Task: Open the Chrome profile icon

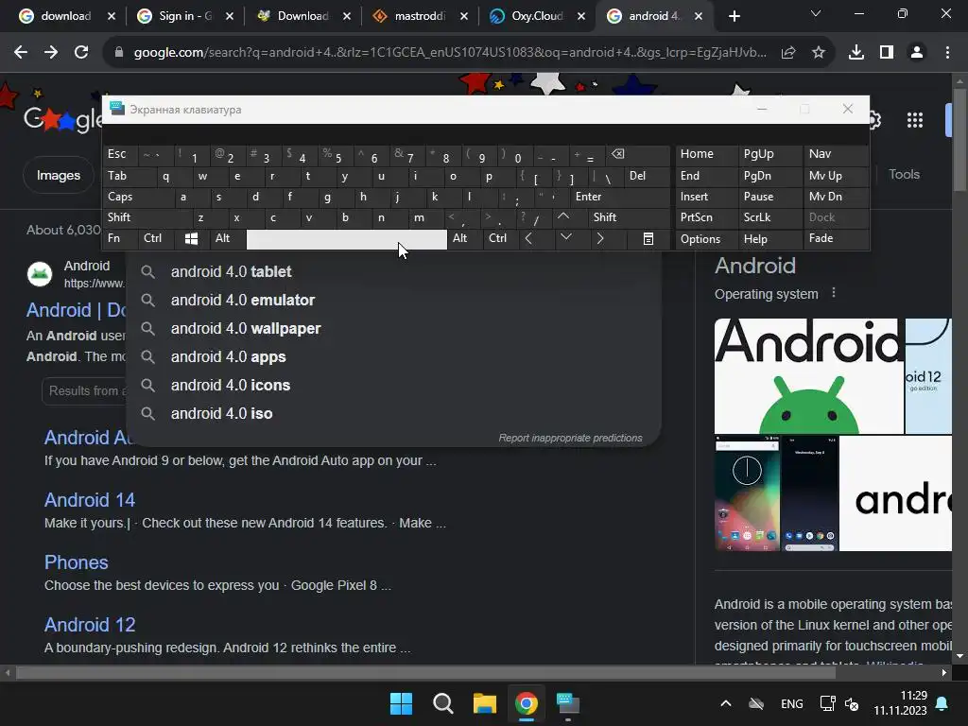Action: 917,53
